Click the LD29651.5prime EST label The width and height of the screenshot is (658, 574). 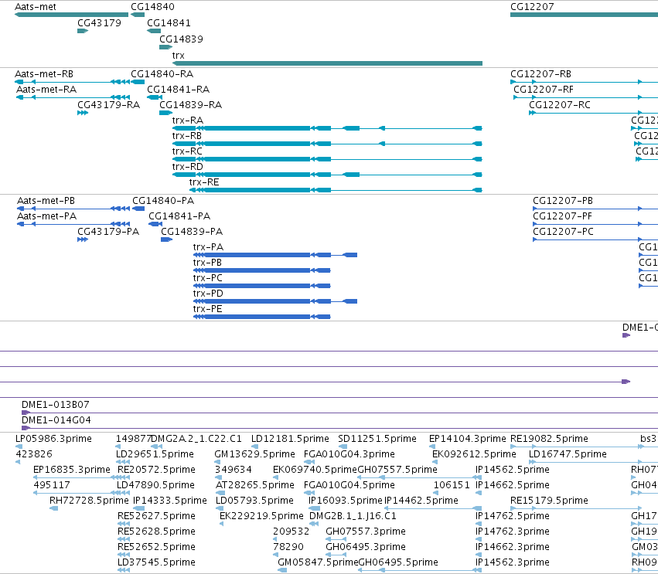[x=155, y=454]
